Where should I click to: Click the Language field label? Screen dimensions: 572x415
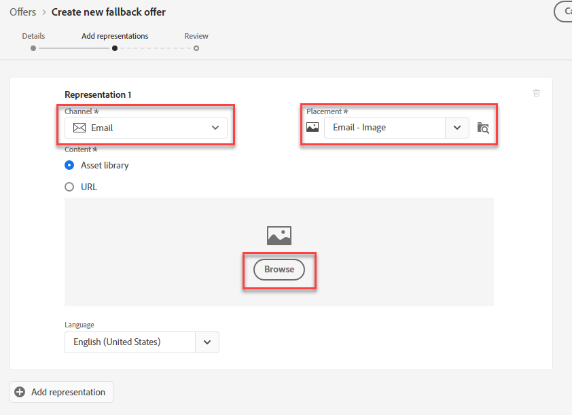79,325
